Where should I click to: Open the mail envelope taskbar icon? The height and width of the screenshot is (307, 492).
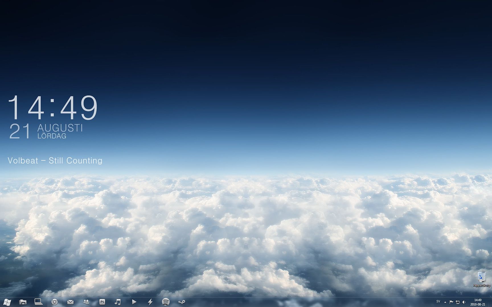click(70, 302)
